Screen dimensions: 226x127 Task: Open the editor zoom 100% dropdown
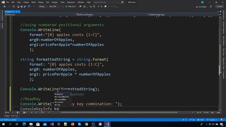pos(12,113)
